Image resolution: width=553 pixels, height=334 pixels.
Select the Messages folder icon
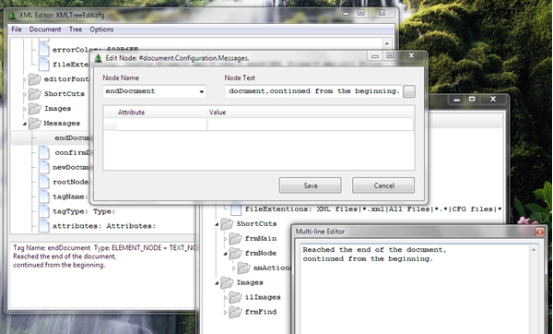(x=35, y=124)
